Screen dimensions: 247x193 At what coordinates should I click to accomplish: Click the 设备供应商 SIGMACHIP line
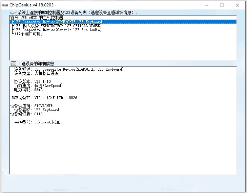coord(32,106)
